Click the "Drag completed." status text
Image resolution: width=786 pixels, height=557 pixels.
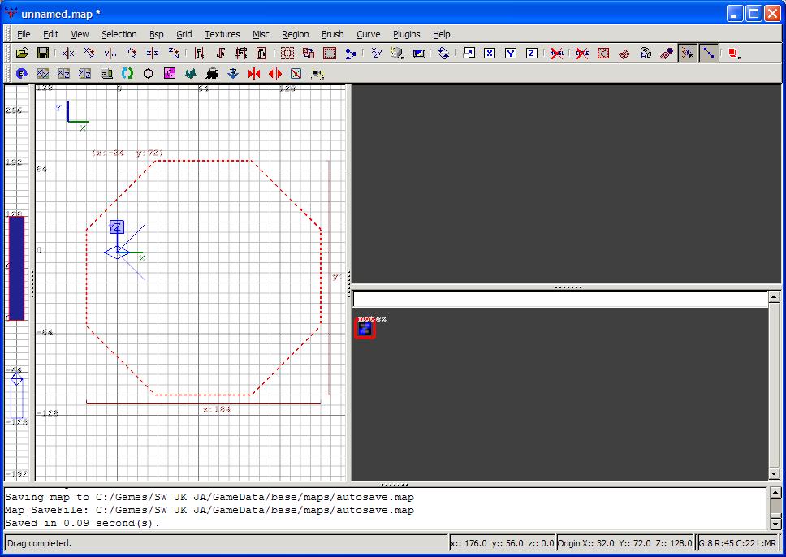coord(39,543)
